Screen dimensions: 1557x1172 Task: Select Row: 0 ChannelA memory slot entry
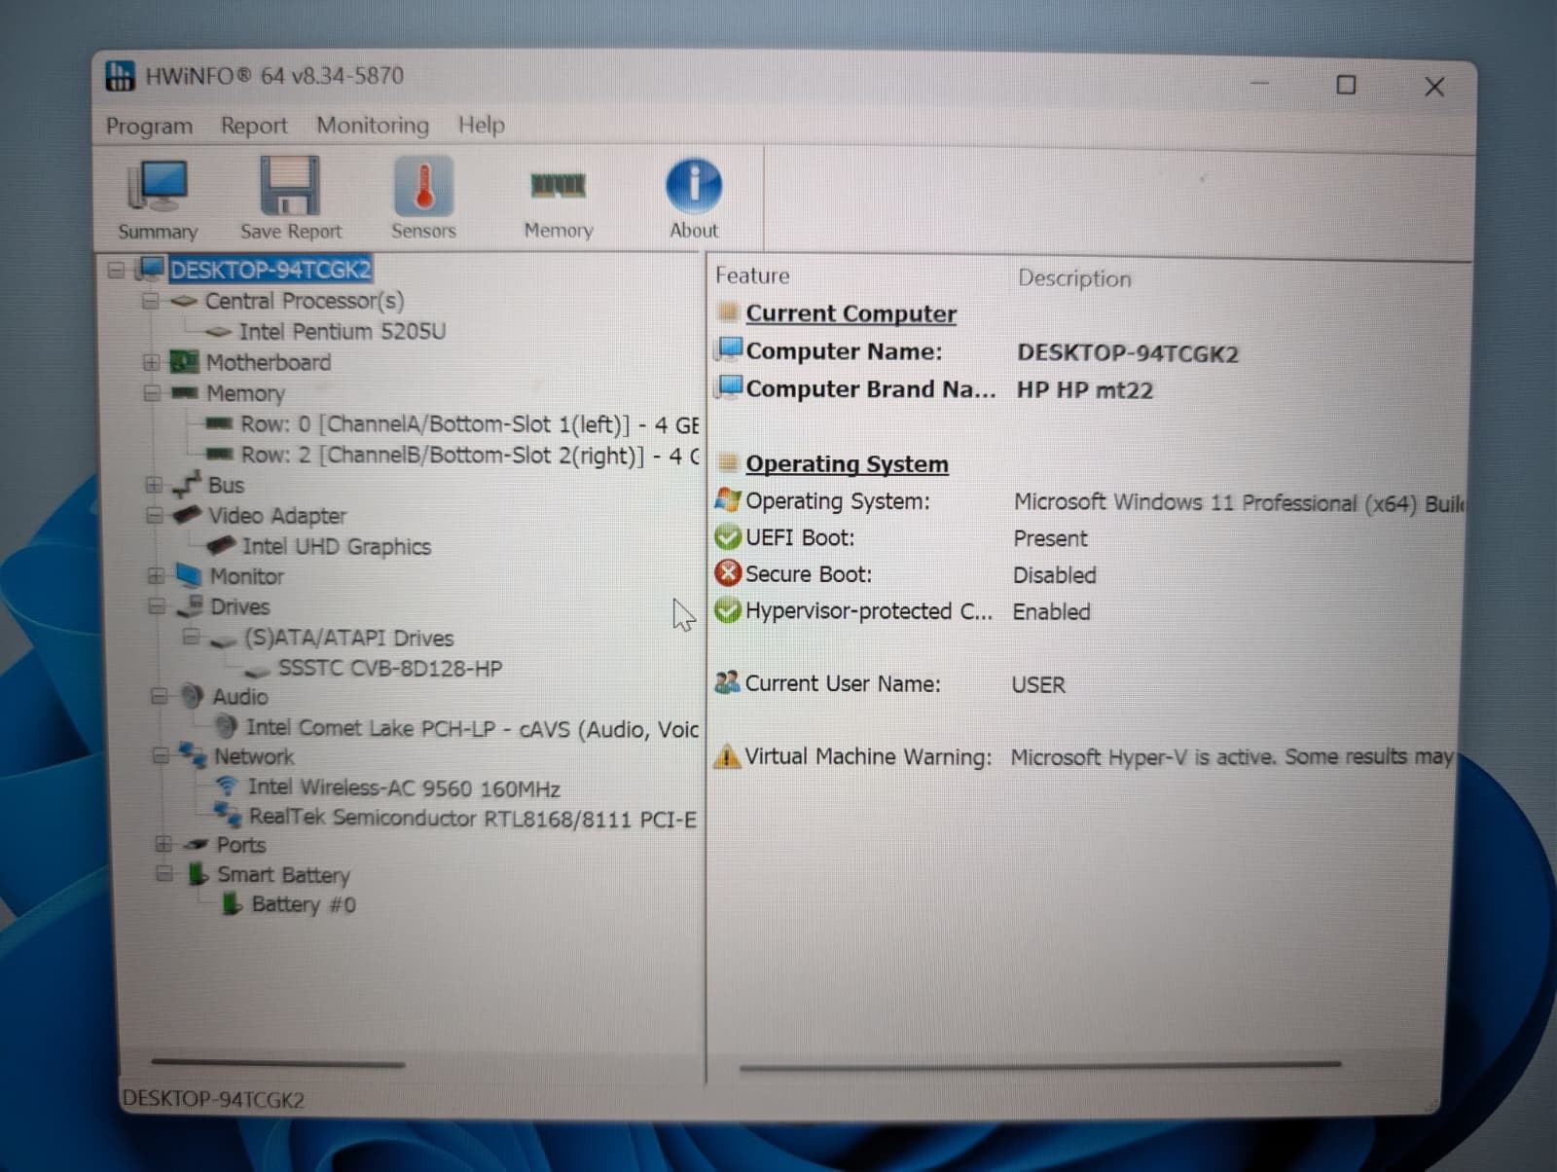click(470, 424)
